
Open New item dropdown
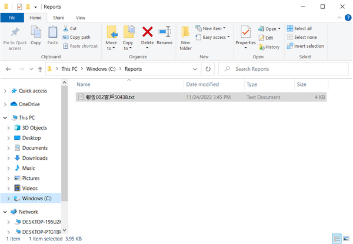[211, 28]
